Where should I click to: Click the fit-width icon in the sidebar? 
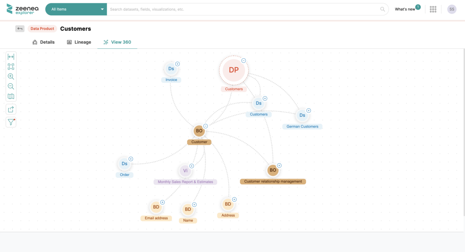11,56
